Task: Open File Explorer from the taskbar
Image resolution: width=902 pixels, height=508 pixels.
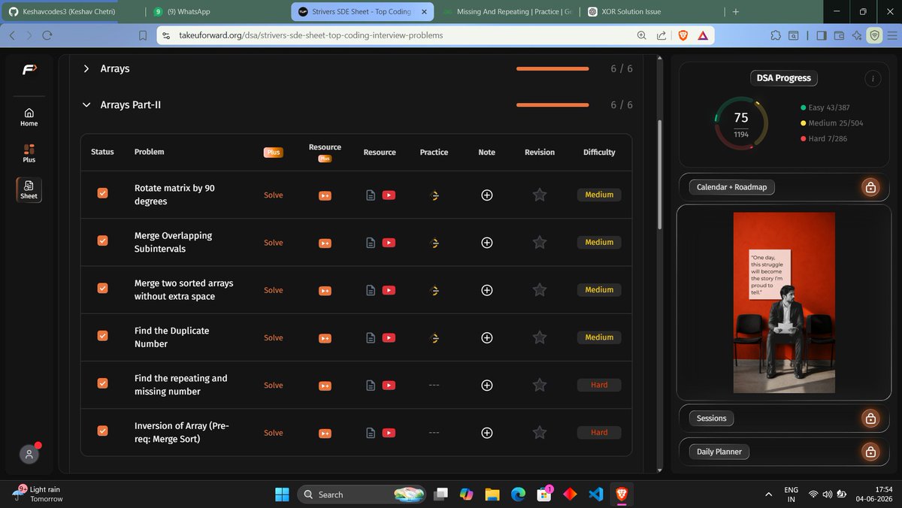Action: click(492, 494)
